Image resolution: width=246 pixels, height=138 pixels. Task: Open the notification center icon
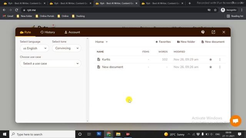pos(239,134)
